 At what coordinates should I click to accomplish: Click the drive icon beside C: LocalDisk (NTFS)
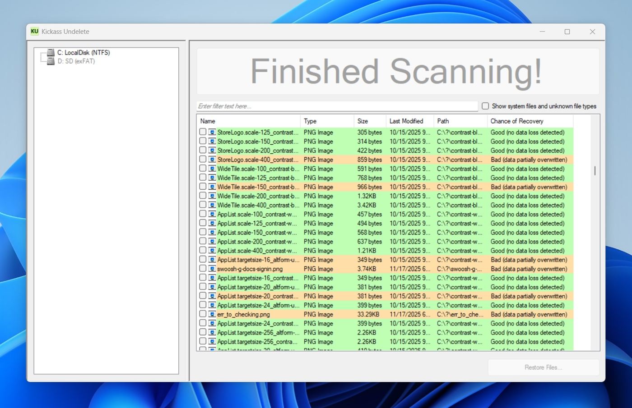(x=50, y=52)
